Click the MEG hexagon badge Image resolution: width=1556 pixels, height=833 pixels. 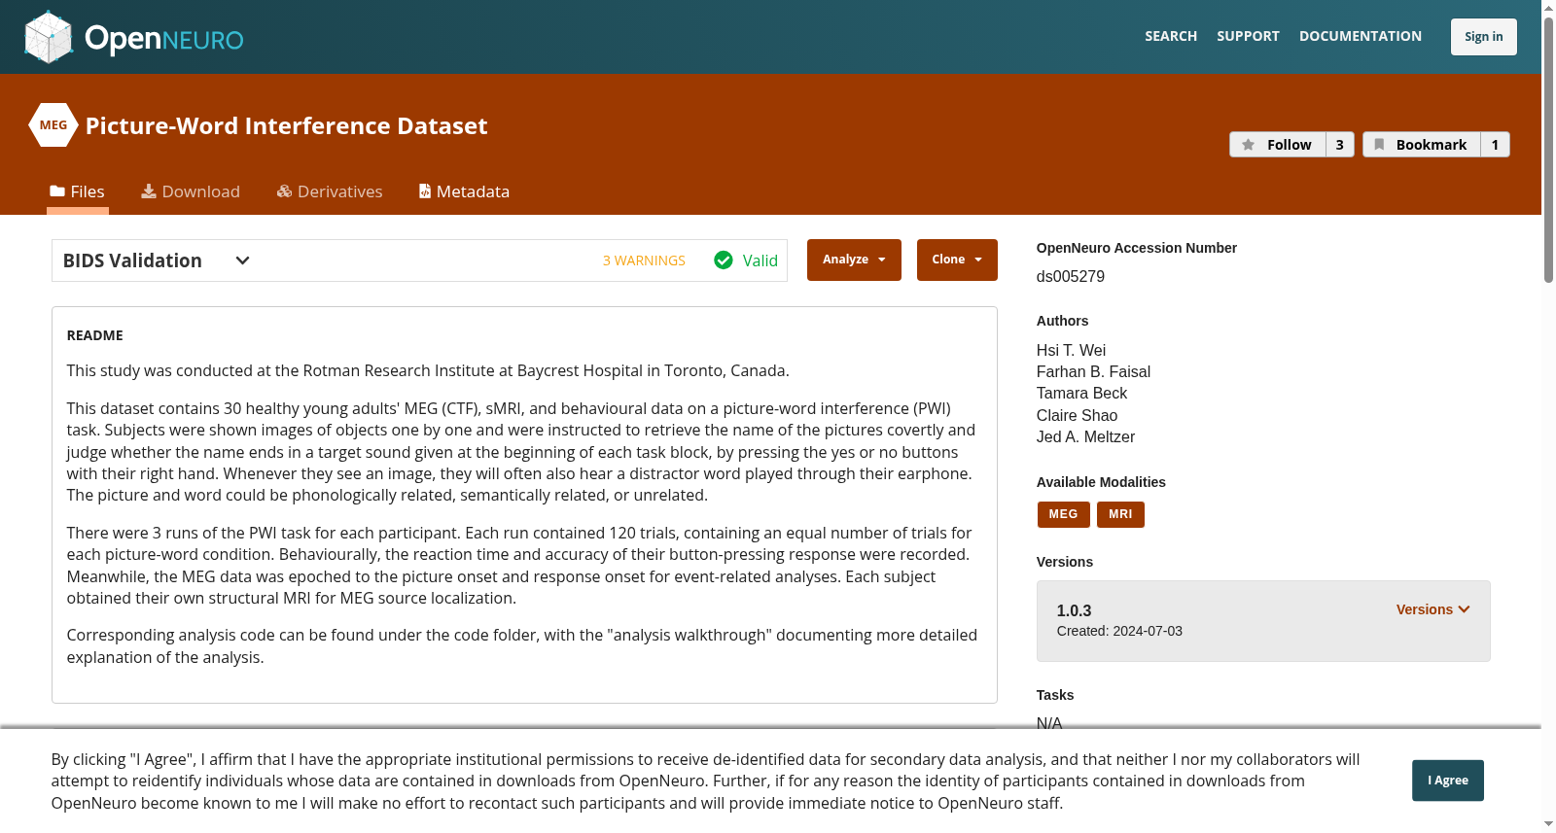click(x=53, y=125)
